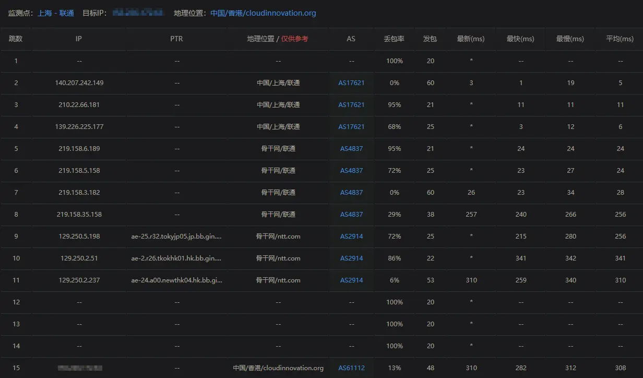Click the 丢包率 column header
This screenshot has width=643, height=378.
click(x=394, y=39)
